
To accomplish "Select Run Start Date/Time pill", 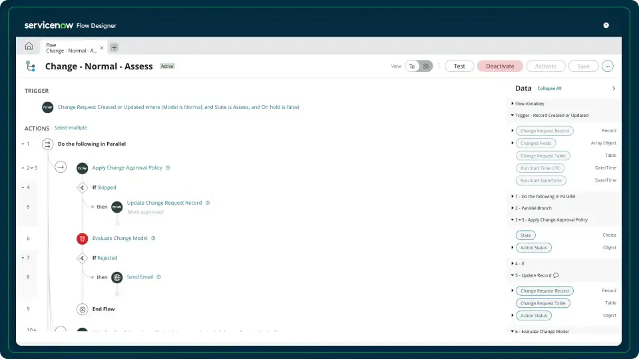I will (540, 180).
